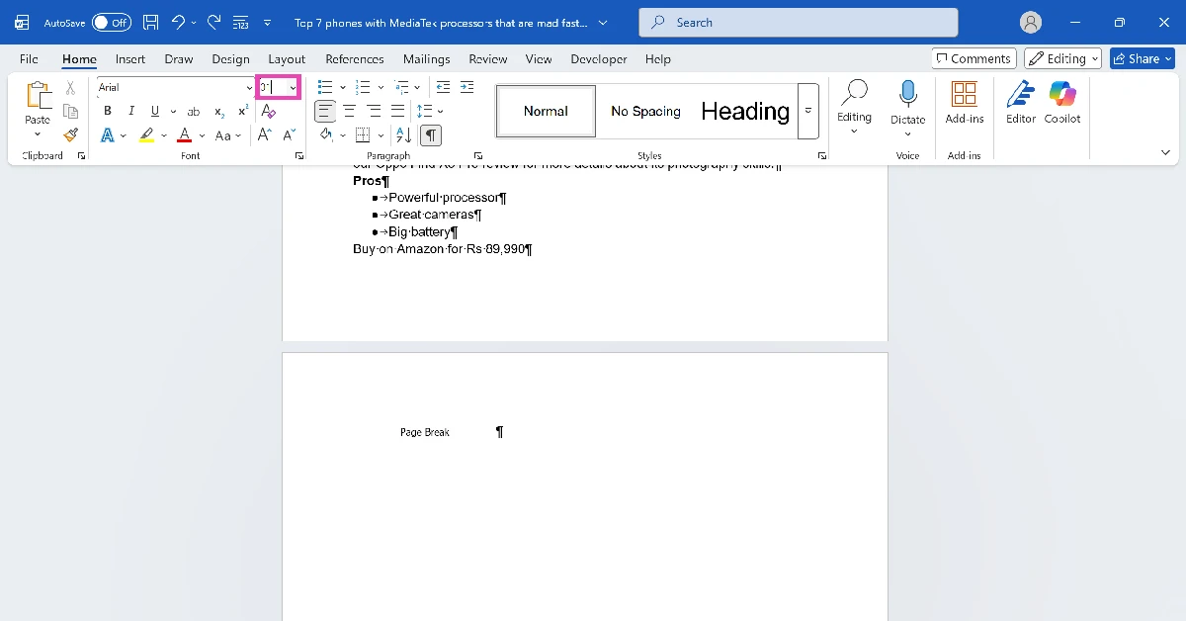Apply Bold formatting
Image resolution: width=1186 pixels, height=621 pixels.
pos(107,111)
